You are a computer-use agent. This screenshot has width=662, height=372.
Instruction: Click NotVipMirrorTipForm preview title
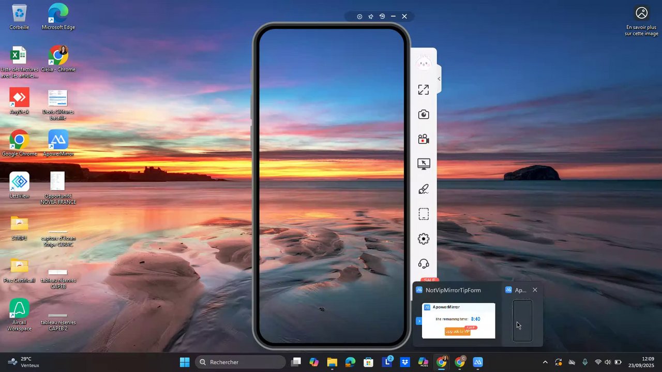453,290
